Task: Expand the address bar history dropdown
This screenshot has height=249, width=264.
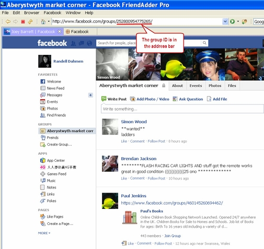Action: tap(225, 21)
